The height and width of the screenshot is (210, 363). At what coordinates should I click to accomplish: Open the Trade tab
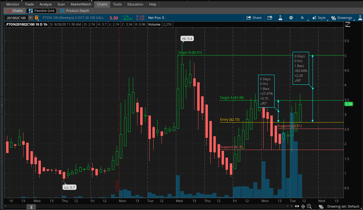29,4
